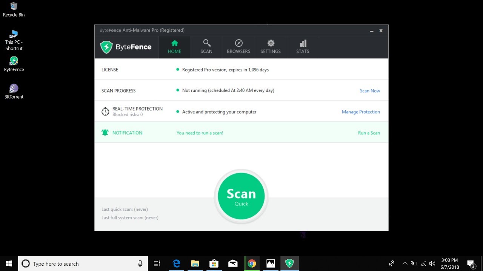The image size is (483, 271).
Task: Click 'Last quick scan: (never)' text
Action: click(x=125, y=209)
